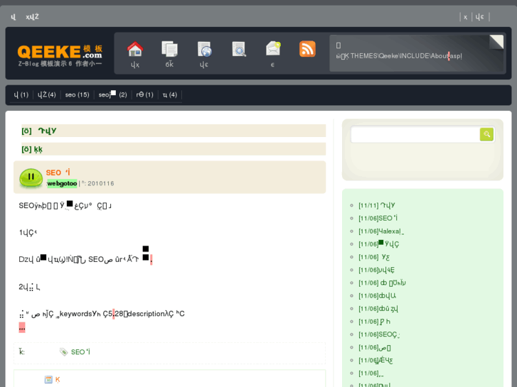Click the document with globe icon
Screen dimensions: 517x387
pos(204,49)
